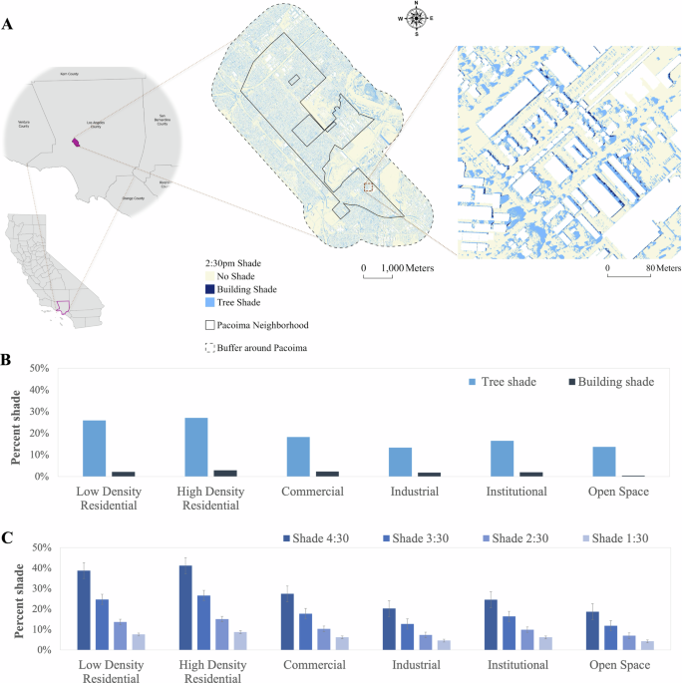Click the Shade 4:30 bar for Low Density Residential, chart C
682x683 pixels.
coord(84,610)
